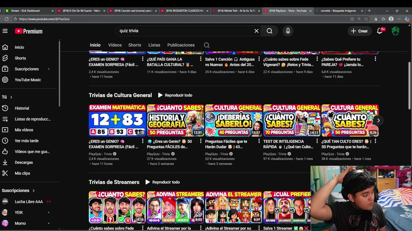Open options for Fede Vigevani video in top row
Screen dimensions: 412x231
click(x=317, y=59)
